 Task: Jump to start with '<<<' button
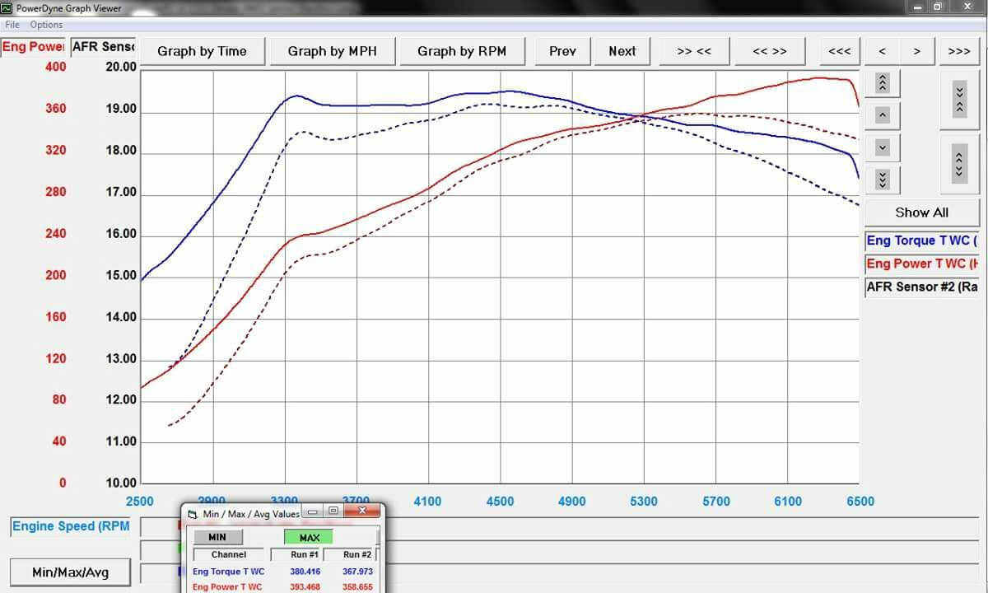coord(839,51)
